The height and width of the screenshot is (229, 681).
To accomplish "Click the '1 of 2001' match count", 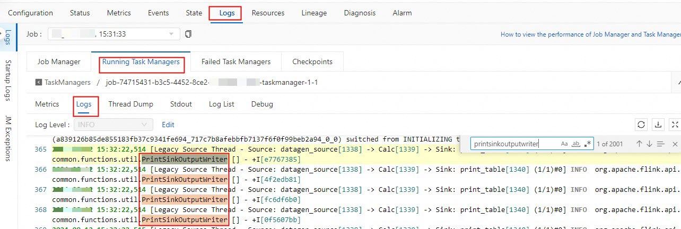I will 610,144.
